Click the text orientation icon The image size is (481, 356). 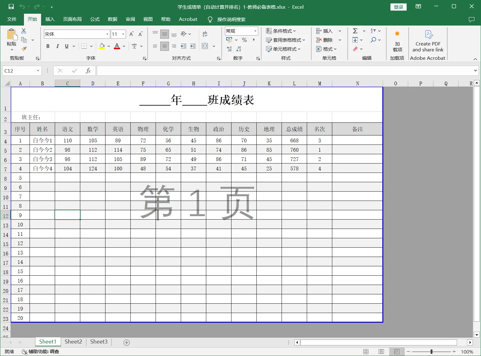coord(184,34)
